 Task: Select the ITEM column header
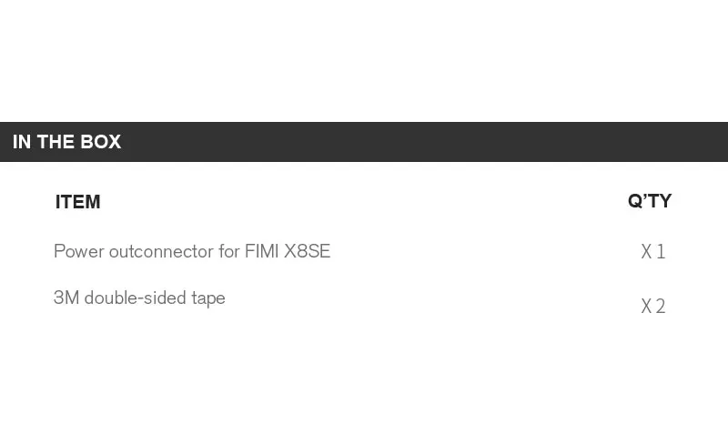click(77, 202)
